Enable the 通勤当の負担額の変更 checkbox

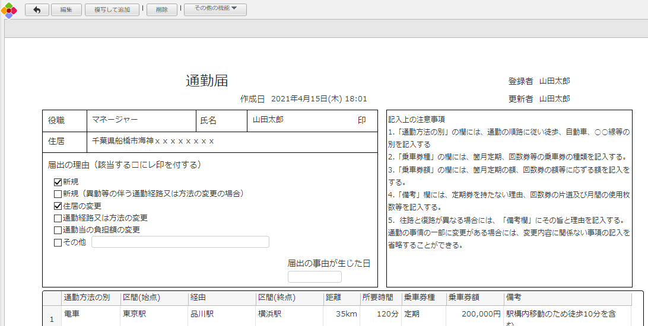(58, 230)
